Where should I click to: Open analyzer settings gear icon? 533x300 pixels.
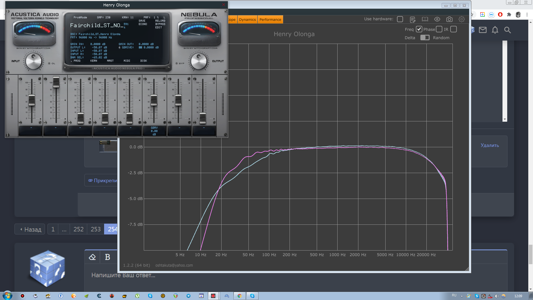(461, 19)
